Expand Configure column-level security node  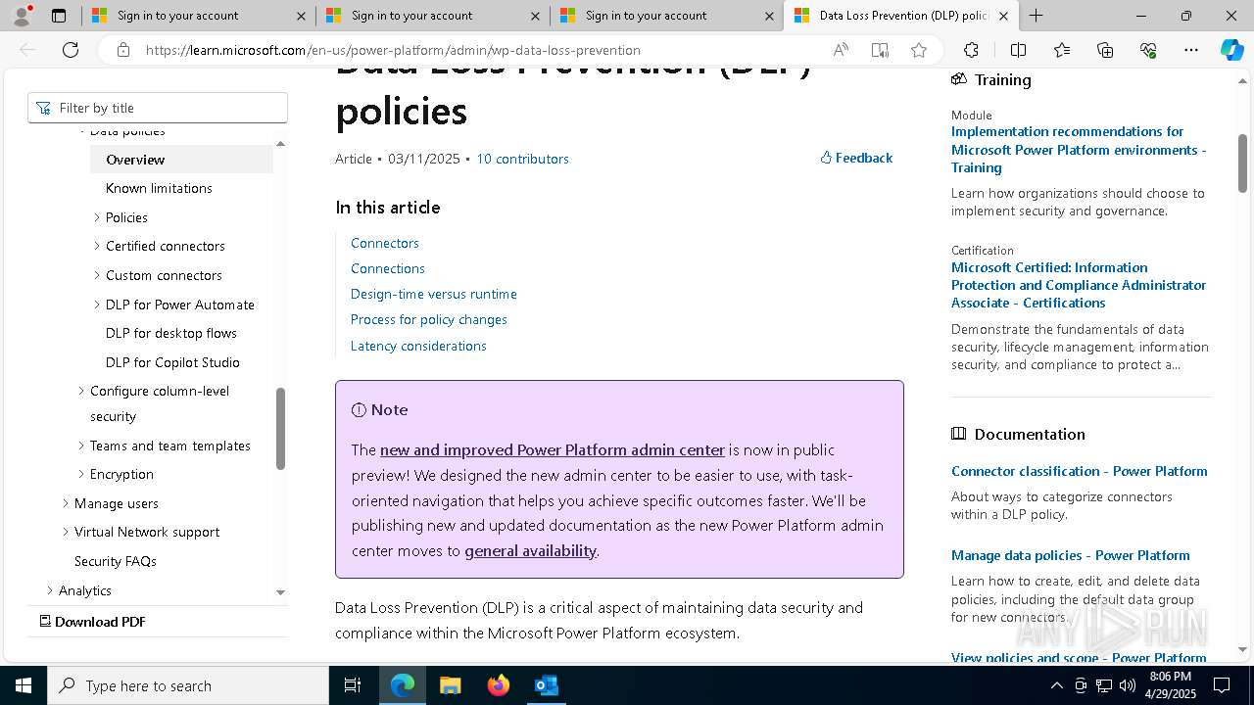[x=81, y=391]
